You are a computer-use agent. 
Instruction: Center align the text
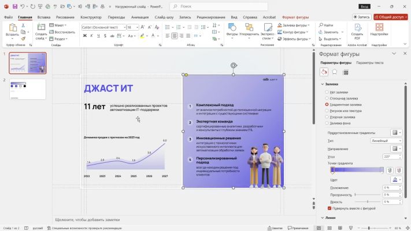175,36
